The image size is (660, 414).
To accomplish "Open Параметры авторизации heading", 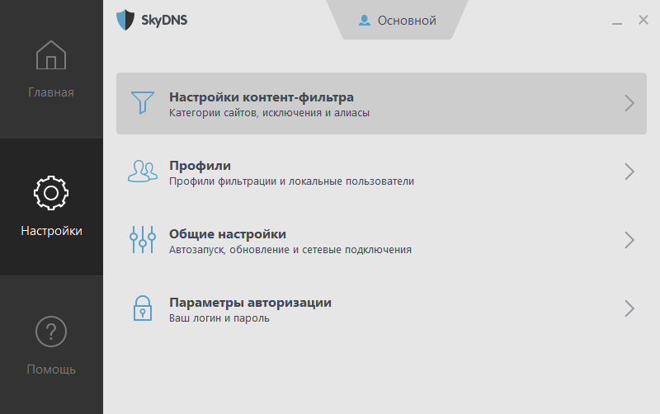I will pos(251,303).
